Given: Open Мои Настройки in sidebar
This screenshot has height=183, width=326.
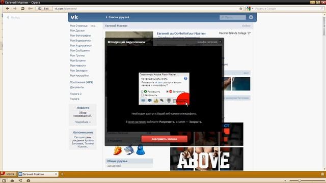Looking at the screenshot, I should 79,76.
